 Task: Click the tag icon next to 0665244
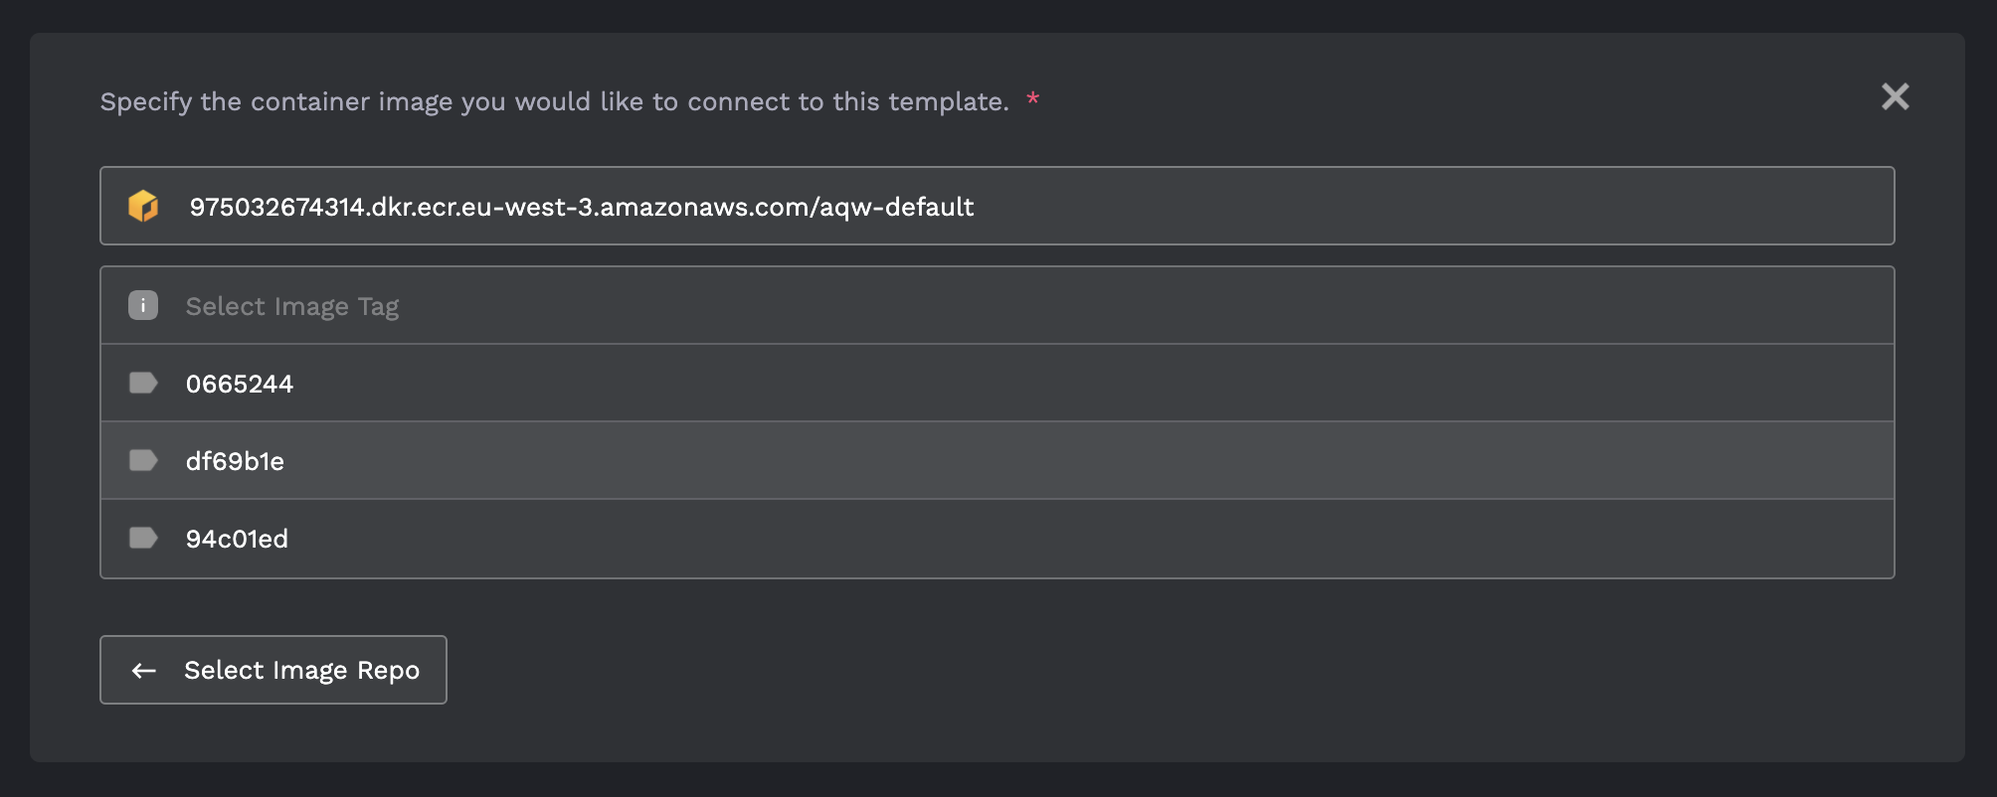(143, 383)
